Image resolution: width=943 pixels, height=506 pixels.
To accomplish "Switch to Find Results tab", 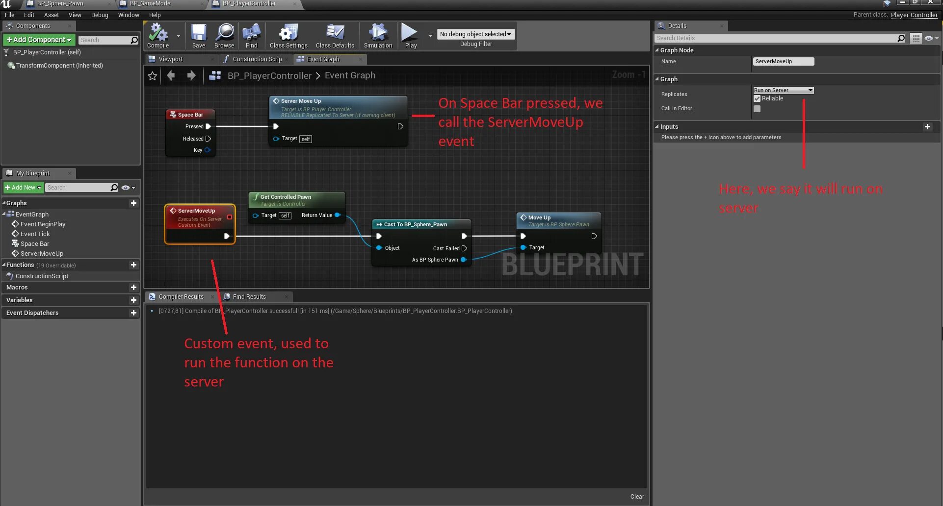I will pos(249,297).
